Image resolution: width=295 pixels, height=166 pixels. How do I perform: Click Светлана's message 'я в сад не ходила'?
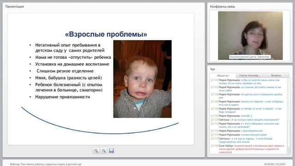tap(242, 140)
